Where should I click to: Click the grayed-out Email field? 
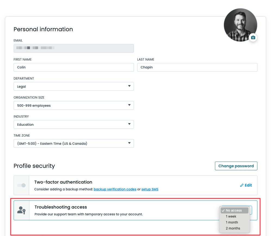73,48
